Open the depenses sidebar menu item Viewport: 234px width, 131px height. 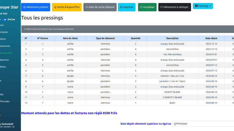(x=4, y=60)
